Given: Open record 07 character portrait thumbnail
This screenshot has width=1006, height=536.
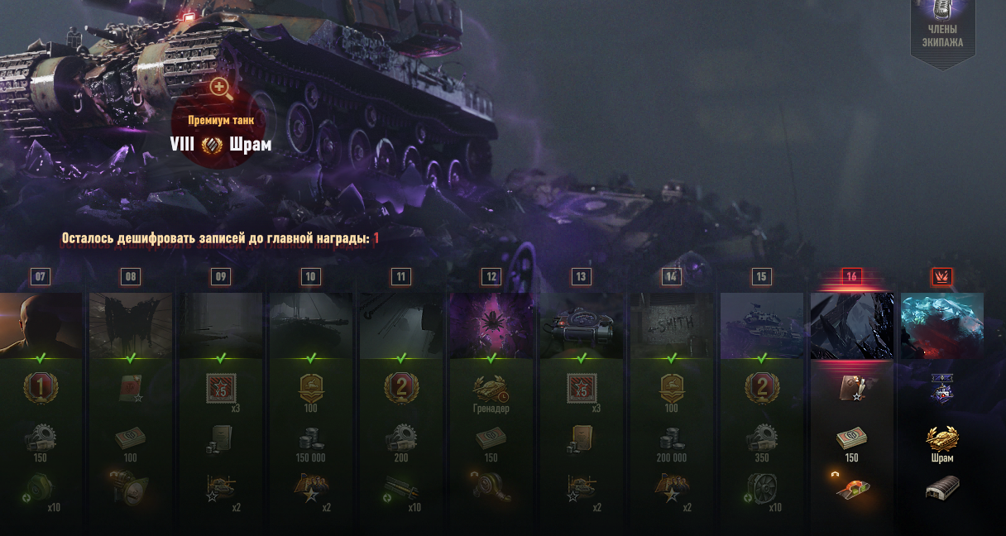Looking at the screenshot, I should [x=41, y=325].
